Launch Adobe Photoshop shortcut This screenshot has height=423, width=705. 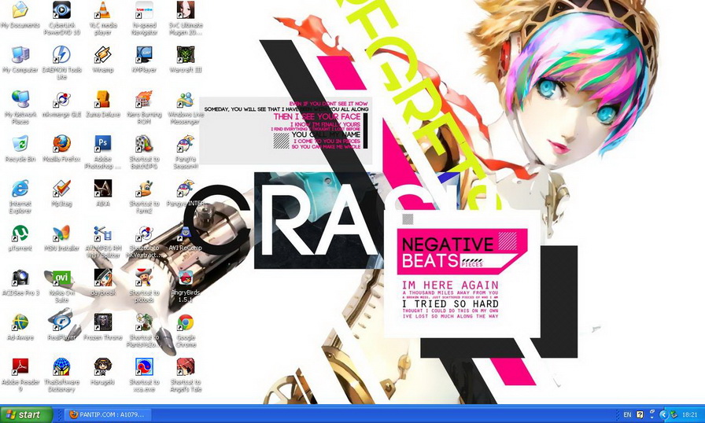tap(103, 144)
